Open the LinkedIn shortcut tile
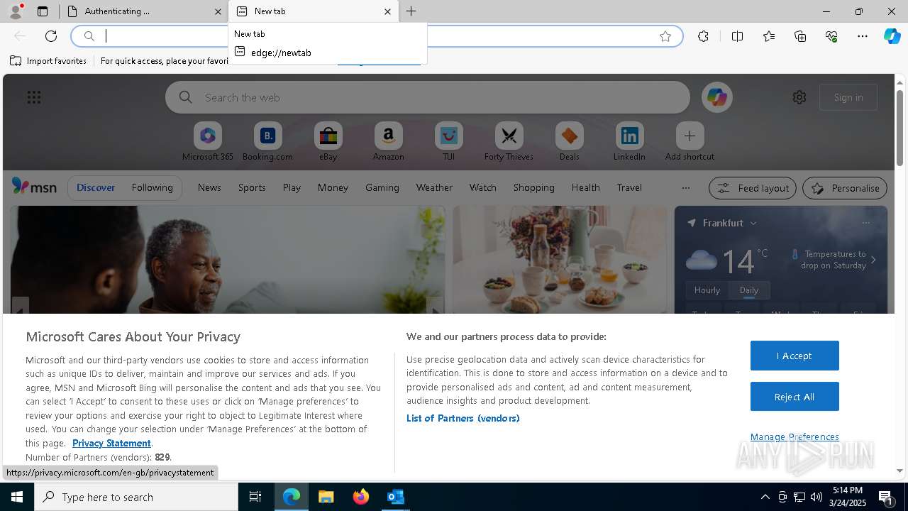This screenshot has height=511, width=908. 629,142
